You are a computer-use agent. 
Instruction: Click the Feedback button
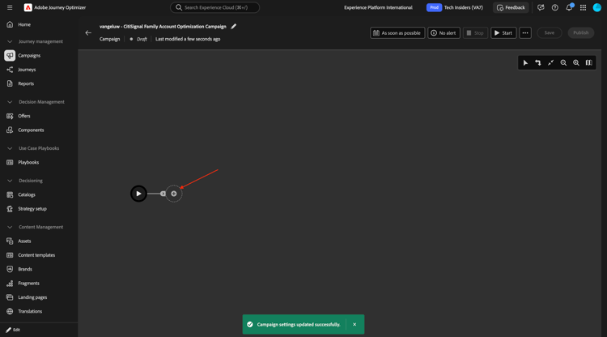tap(511, 7)
